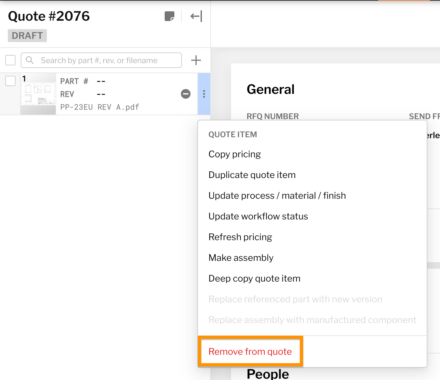440x380 pixels.
Task: Focus the part number search field
Action: point(101,60)
